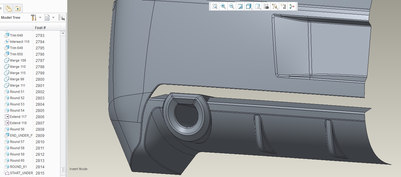Select Merge 111 feature
The image size is (401, 177).
pos(18,85)
